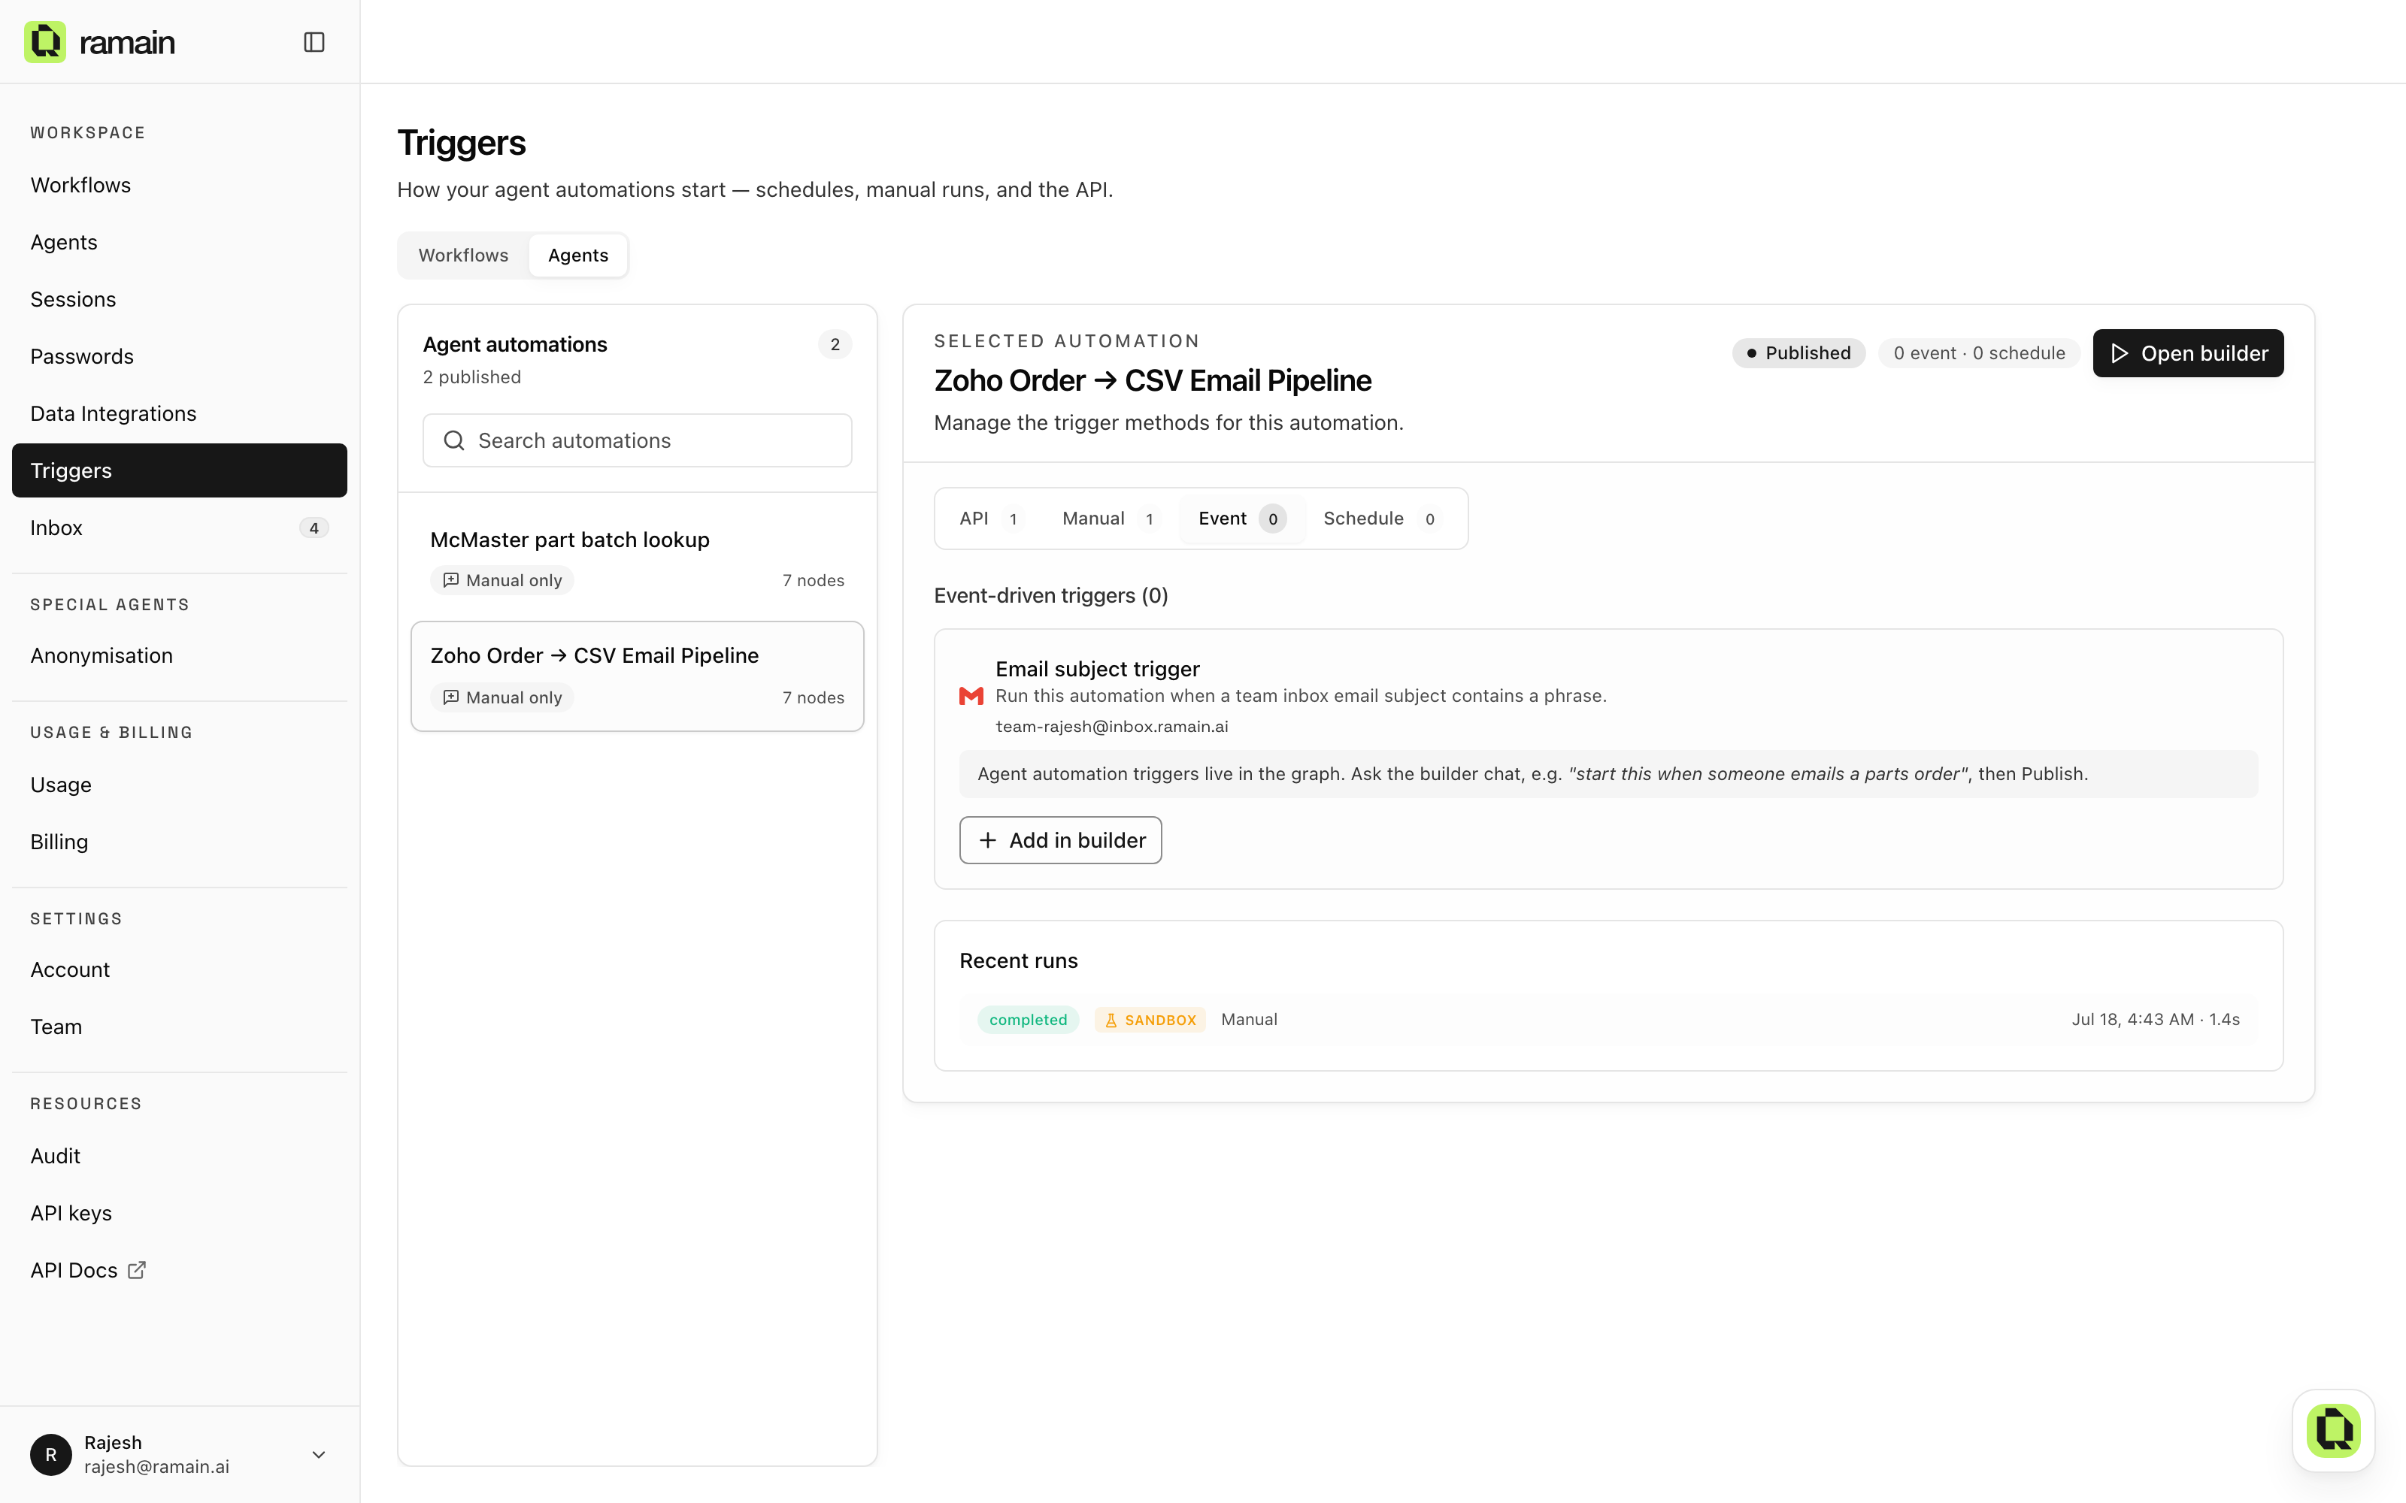Click the ramain logo icon

45,42
